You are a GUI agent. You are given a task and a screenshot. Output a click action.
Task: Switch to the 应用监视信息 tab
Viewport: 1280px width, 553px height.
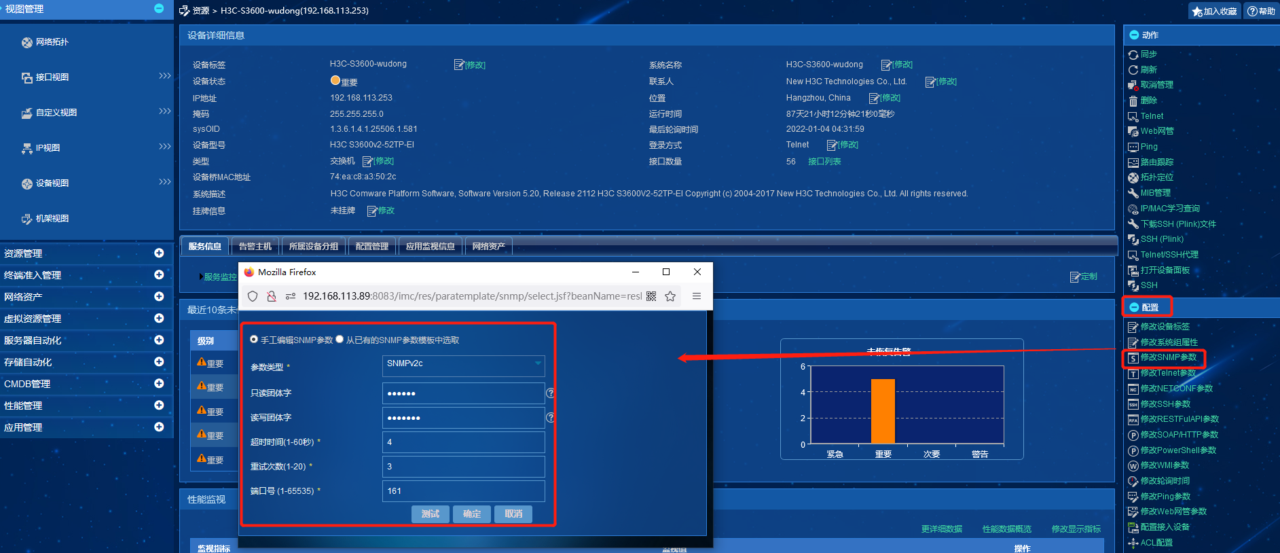[431, 246]
